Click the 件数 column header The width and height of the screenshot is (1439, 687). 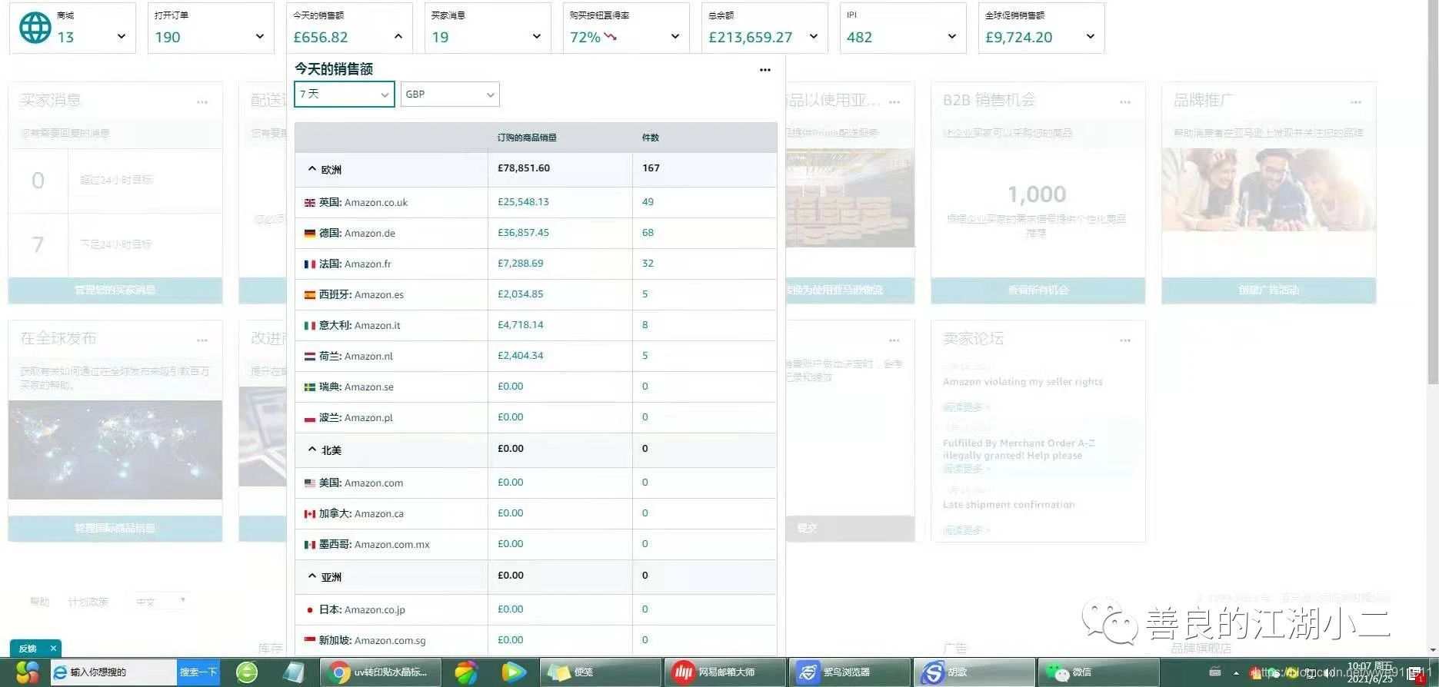pos(651,138)
